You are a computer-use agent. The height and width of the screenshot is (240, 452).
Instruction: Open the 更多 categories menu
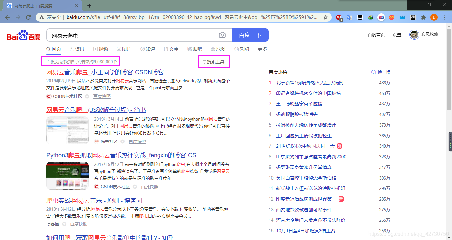[x=262, y=49]
